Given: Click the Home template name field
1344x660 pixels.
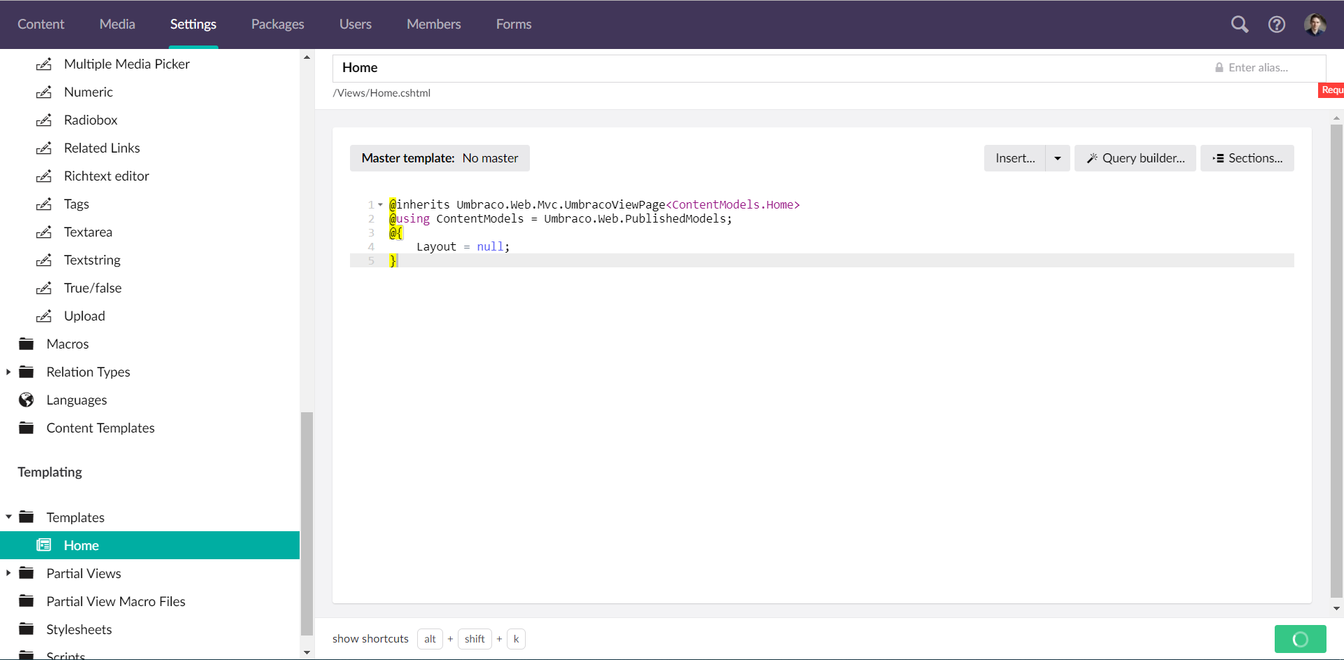Looking at the screenshot, I should coord(420,67).
